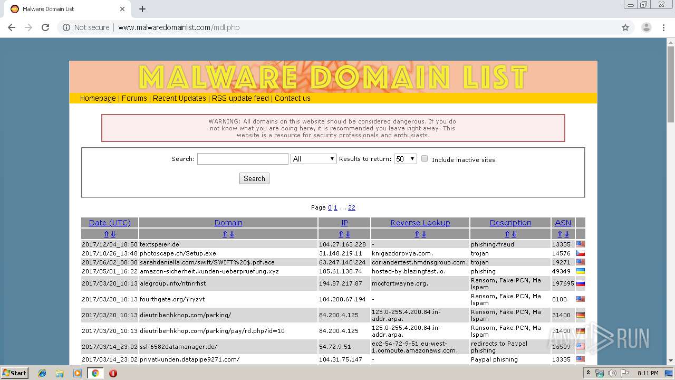
Task: Open Contact us navigation link
Action: tap(293, 98)
